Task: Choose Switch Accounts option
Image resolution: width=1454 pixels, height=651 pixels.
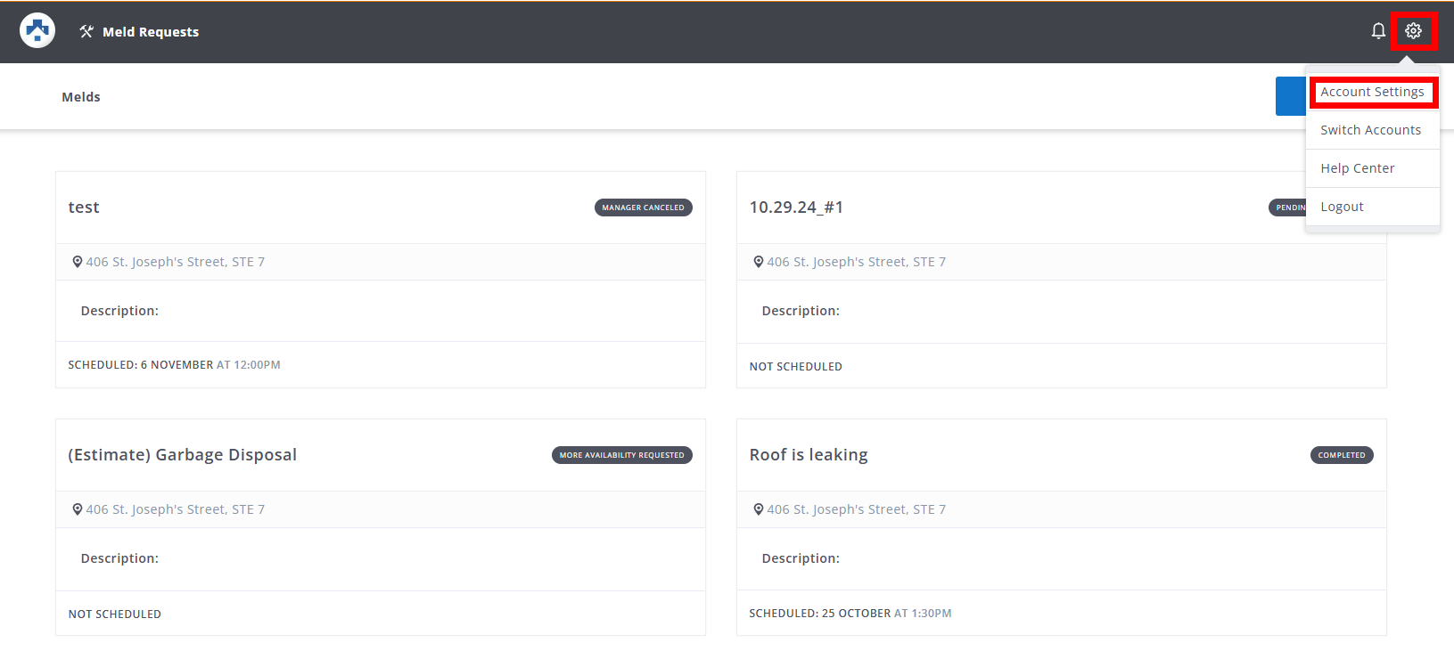Action: coord(1370,130)
